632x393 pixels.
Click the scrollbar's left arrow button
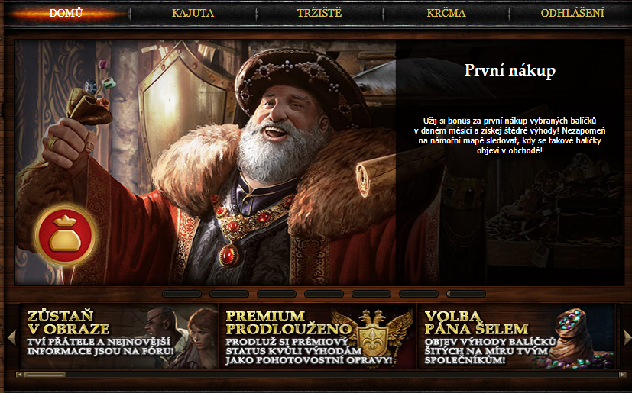pyautogui.click(x=19, y=375)
